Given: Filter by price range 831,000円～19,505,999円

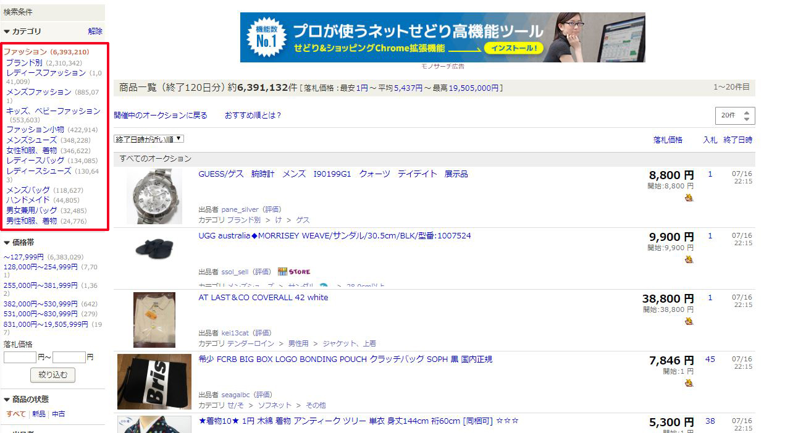Looking at the screenshot, I should (46, 324).
